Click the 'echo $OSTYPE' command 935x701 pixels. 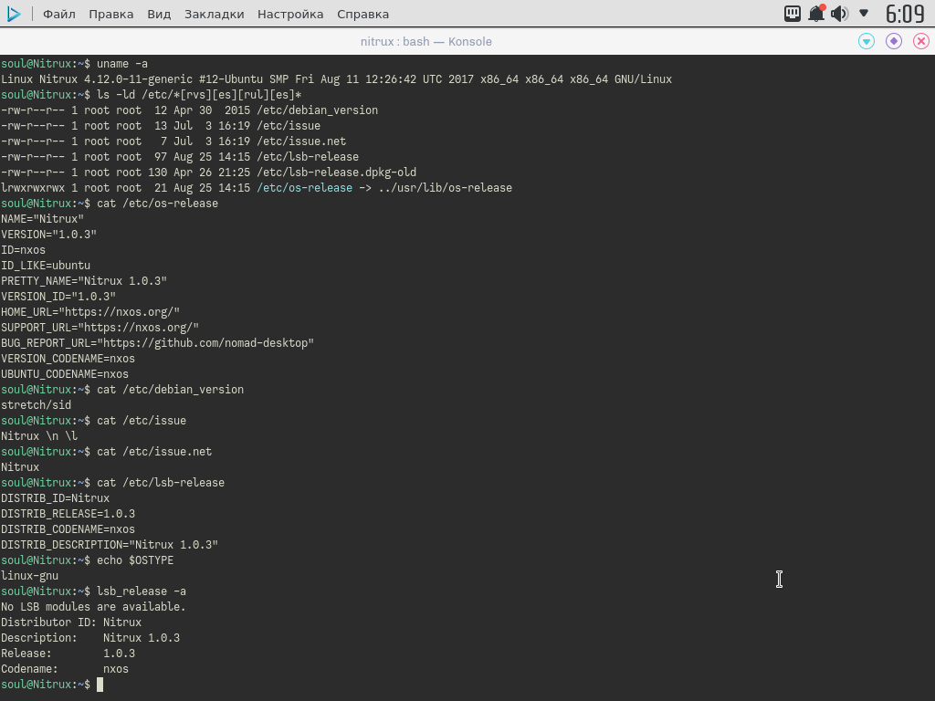pos(135,560)
